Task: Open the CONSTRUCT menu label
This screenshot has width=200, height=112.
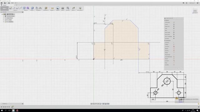Action: [46, 10]
